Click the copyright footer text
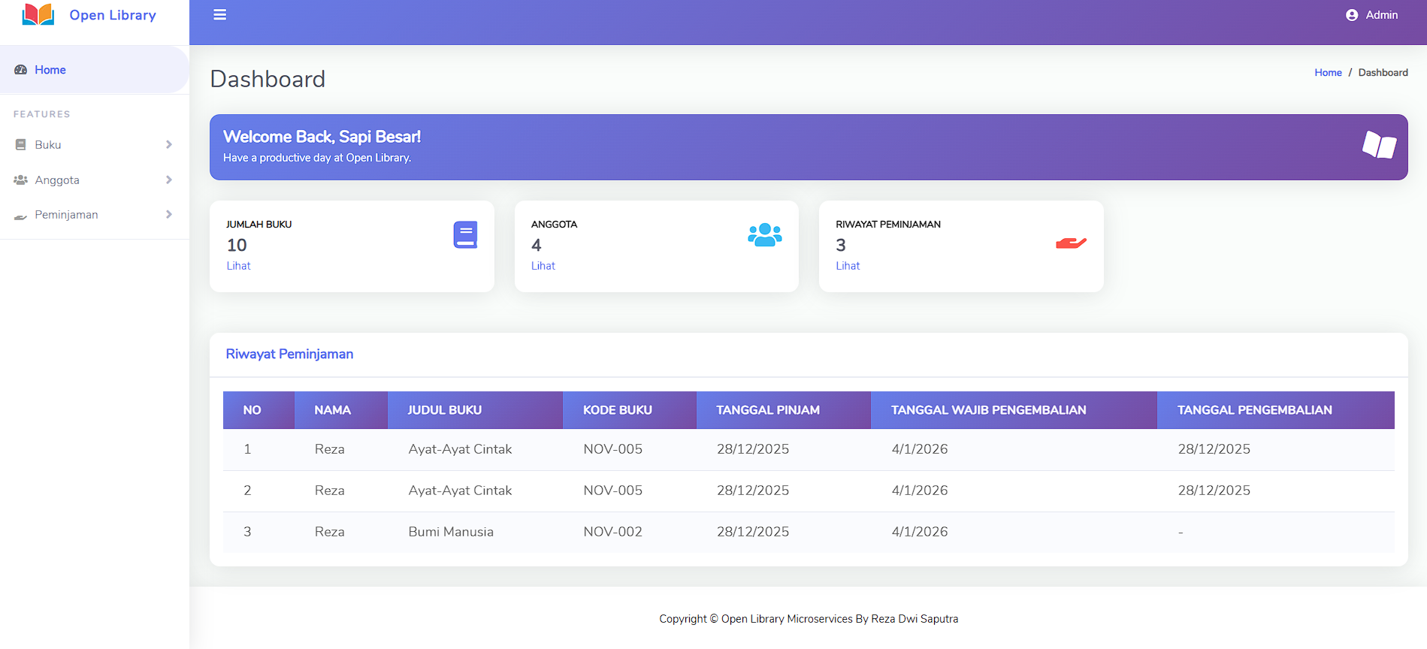Image resolution: width=1427 pixels, height=649 pixels. click(809, 619)
